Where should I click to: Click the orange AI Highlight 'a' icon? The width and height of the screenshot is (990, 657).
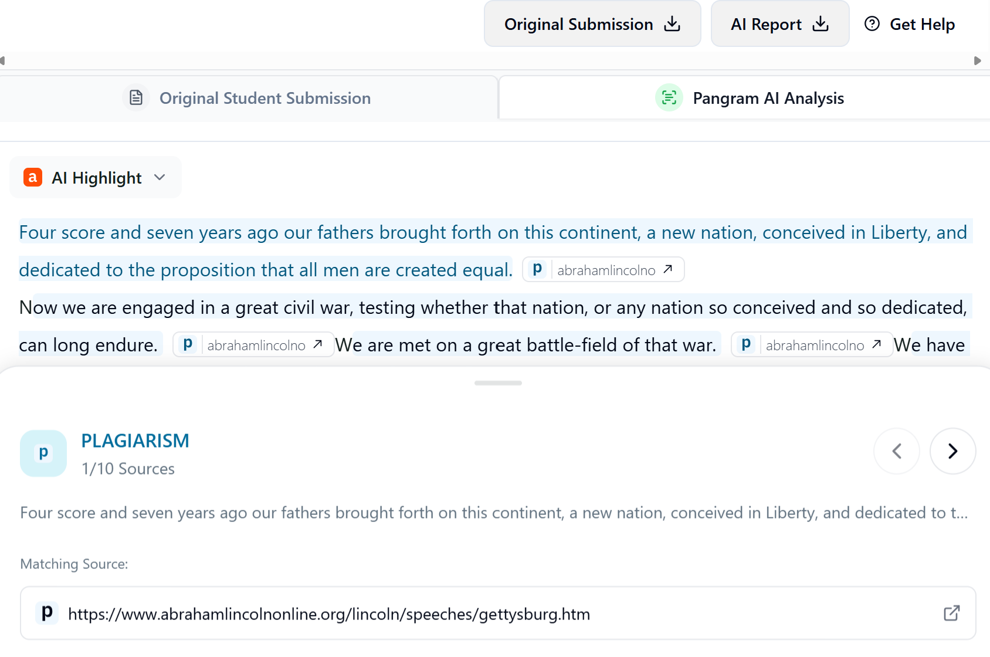click(x=33, y=177)
